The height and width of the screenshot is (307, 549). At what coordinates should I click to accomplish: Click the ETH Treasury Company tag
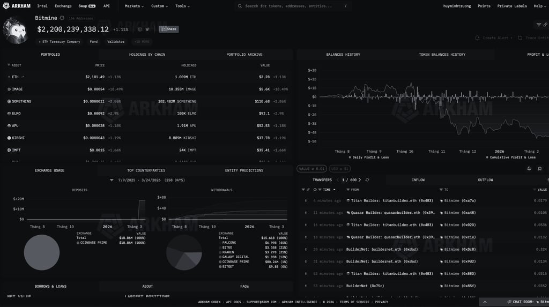(x=60, y=42)
